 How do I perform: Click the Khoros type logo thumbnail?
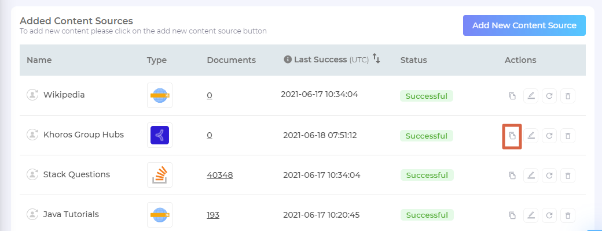pyautogui.click(x=160, y=135)
